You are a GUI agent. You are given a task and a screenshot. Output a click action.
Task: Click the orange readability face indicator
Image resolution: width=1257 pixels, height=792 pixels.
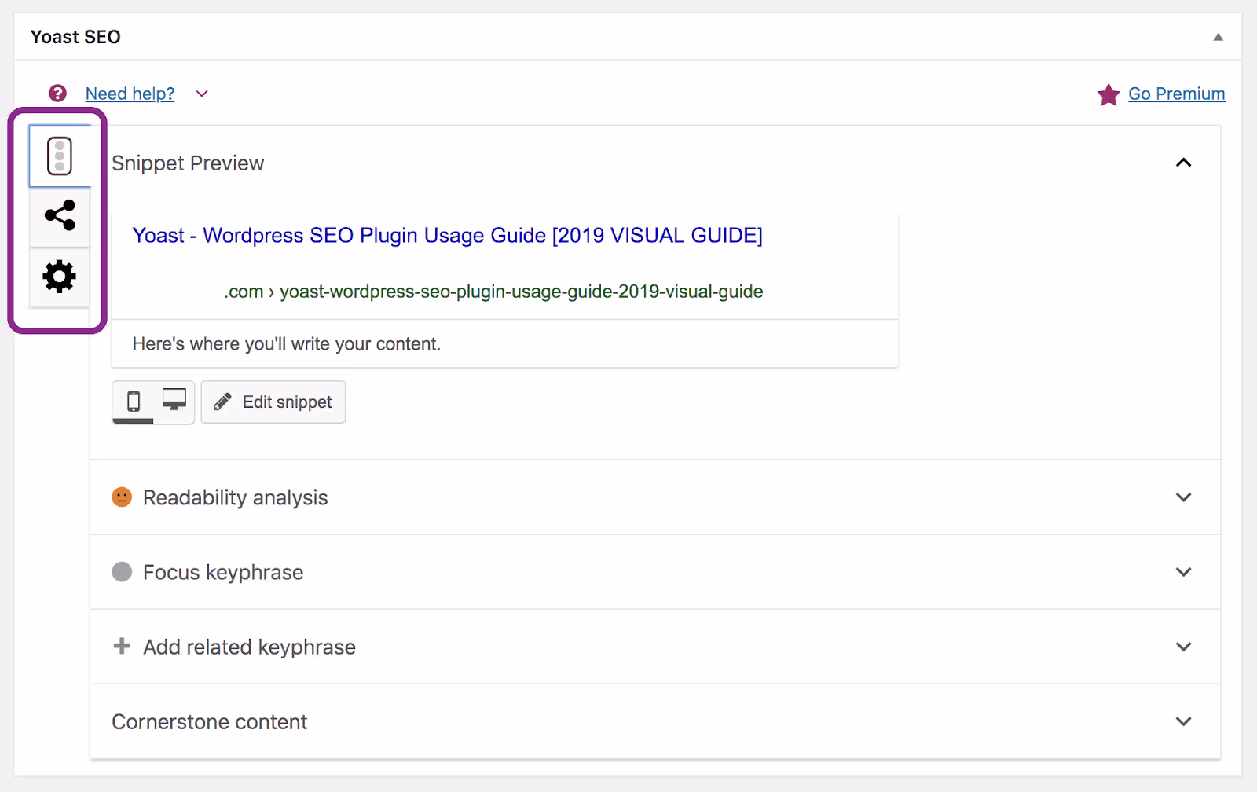pyautogui.click(x=122, y=497)
